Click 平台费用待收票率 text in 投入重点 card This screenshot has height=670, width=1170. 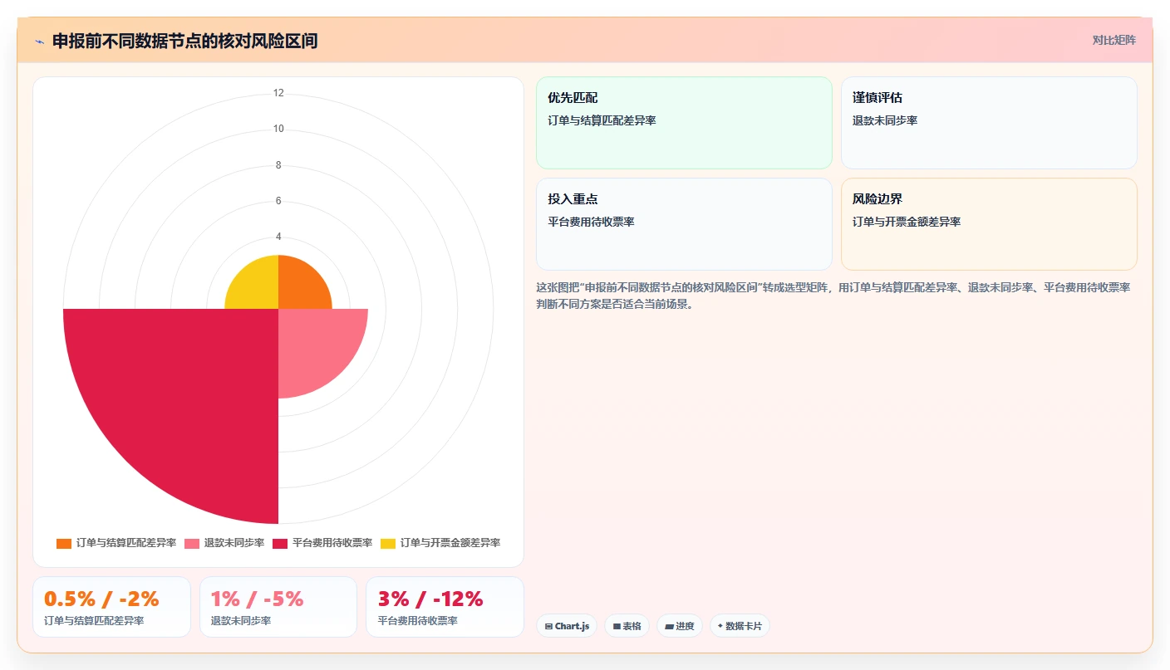point(591,222)
